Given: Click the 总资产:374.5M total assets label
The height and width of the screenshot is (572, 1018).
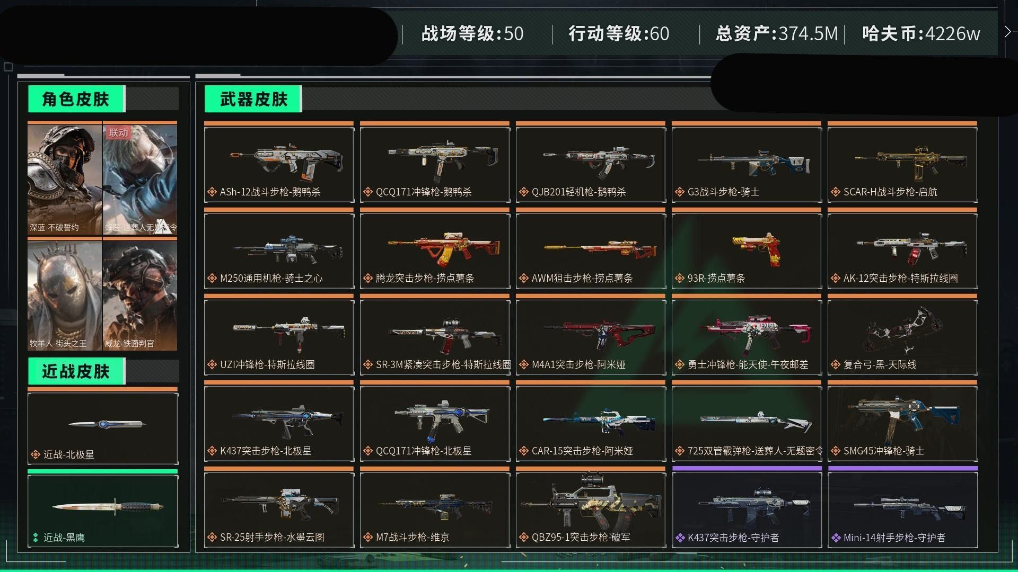Looking at the screenshot, I should 777,33.
